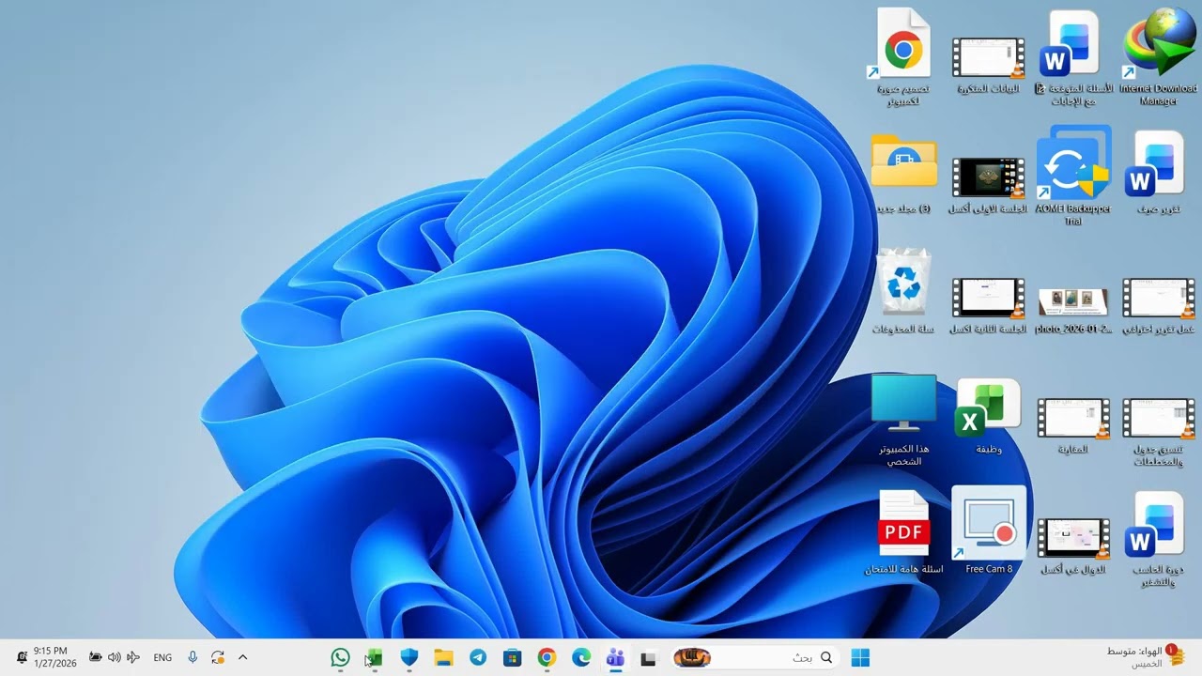This screenshot has height=676, width=1202.
Task: Open Microsoft Edge from the taskbar
Action: click(581, 658)
